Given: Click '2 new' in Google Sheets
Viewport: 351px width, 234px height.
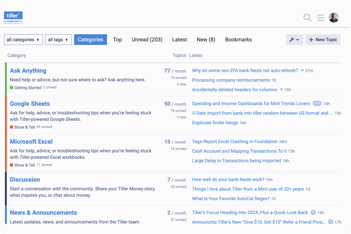Looking at the screenshot, I should [x=181, y=117].
